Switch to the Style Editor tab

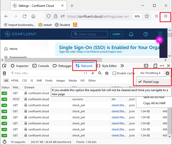tap(107, 66)
